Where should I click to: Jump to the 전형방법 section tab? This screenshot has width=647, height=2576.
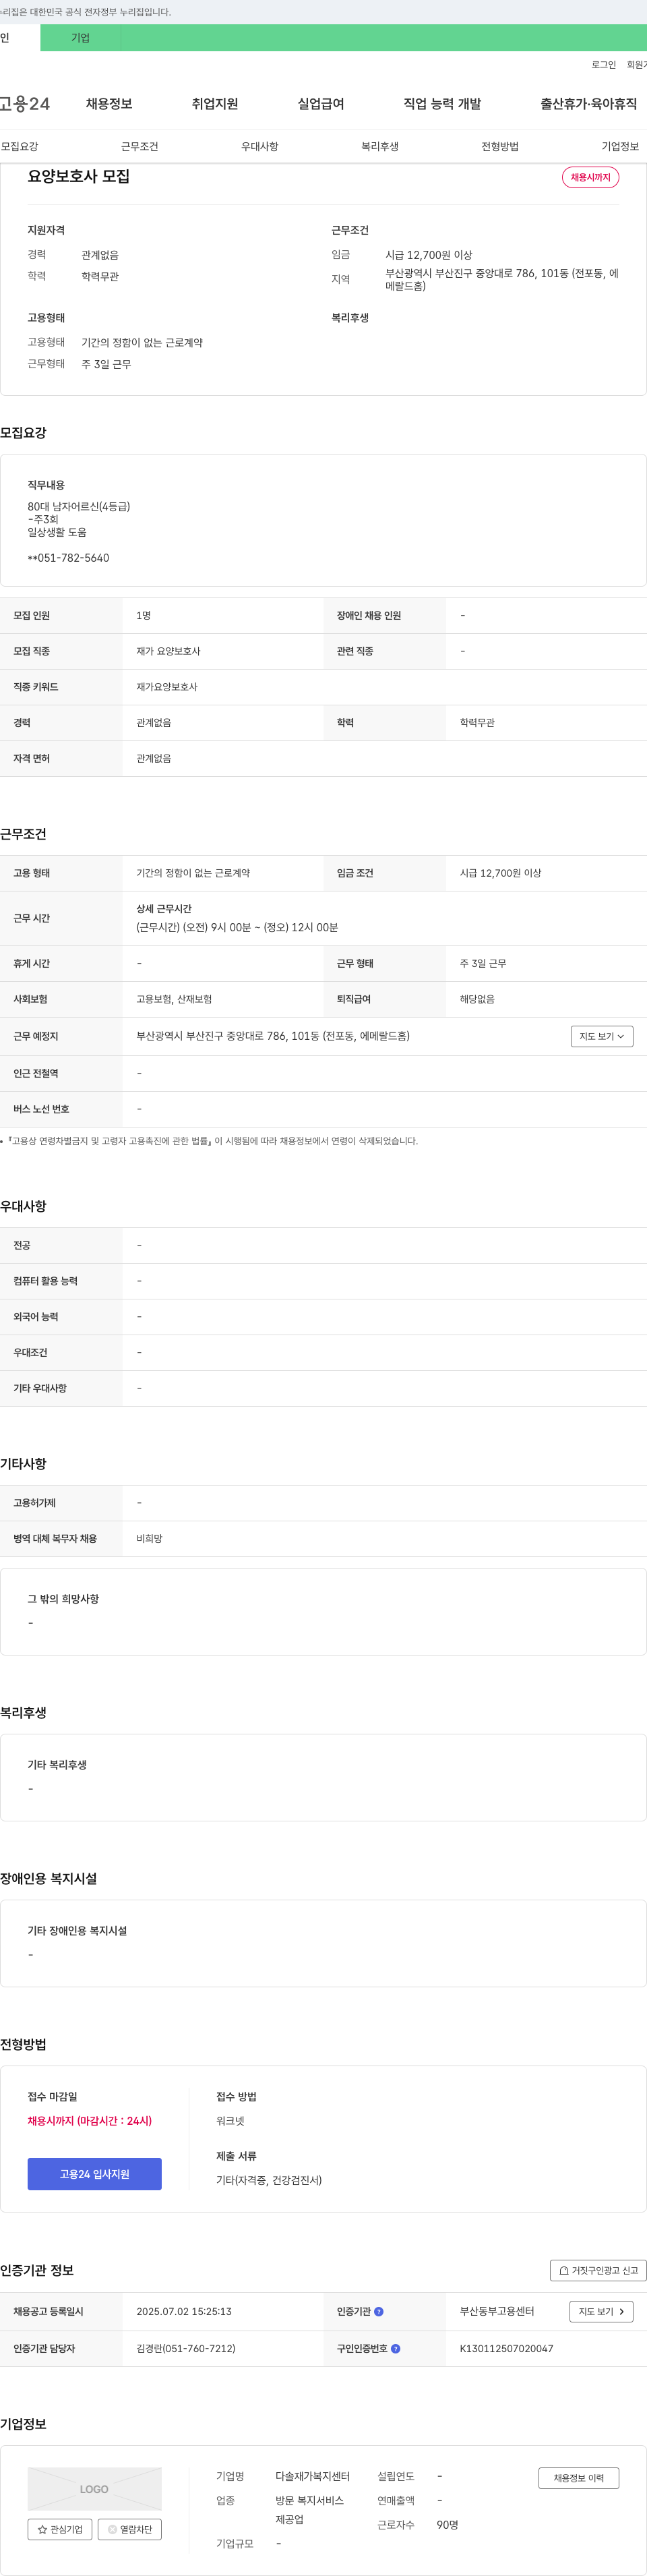500,146
